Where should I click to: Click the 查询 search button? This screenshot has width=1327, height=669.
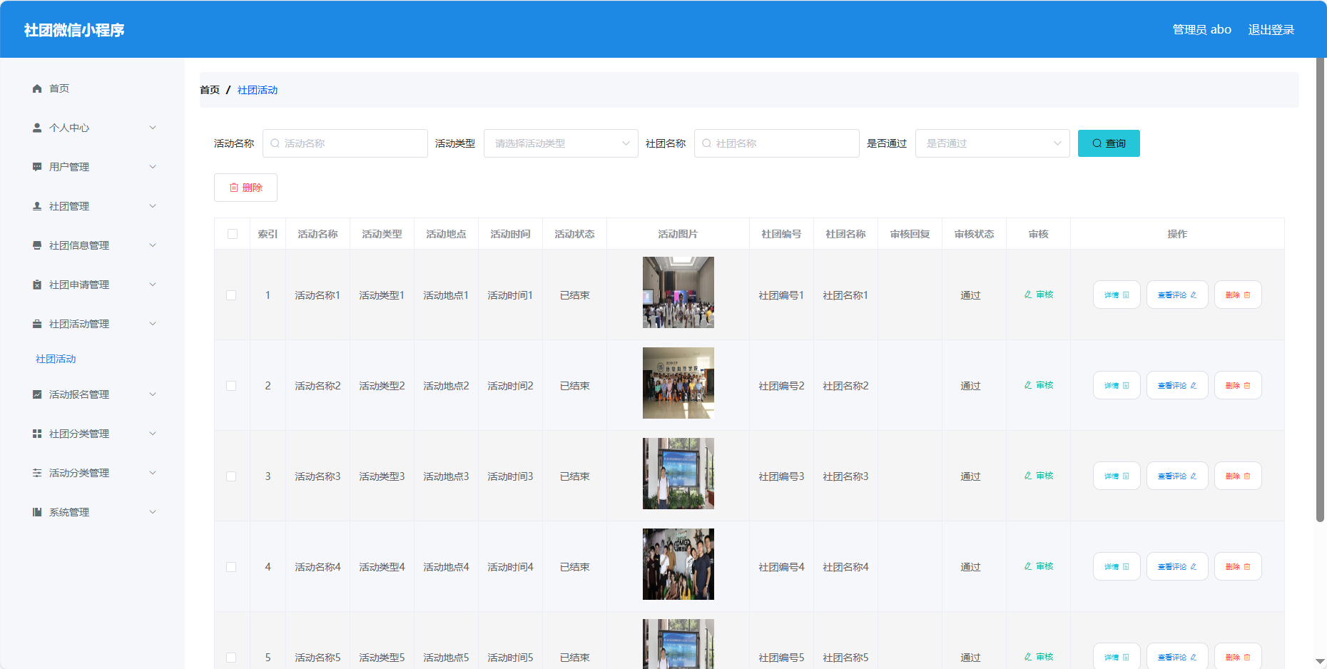pyautogui.click(x=1109, y=143)
